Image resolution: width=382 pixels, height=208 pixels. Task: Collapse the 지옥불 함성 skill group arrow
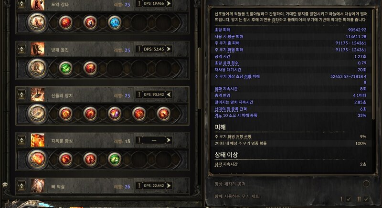click(21, 140)
